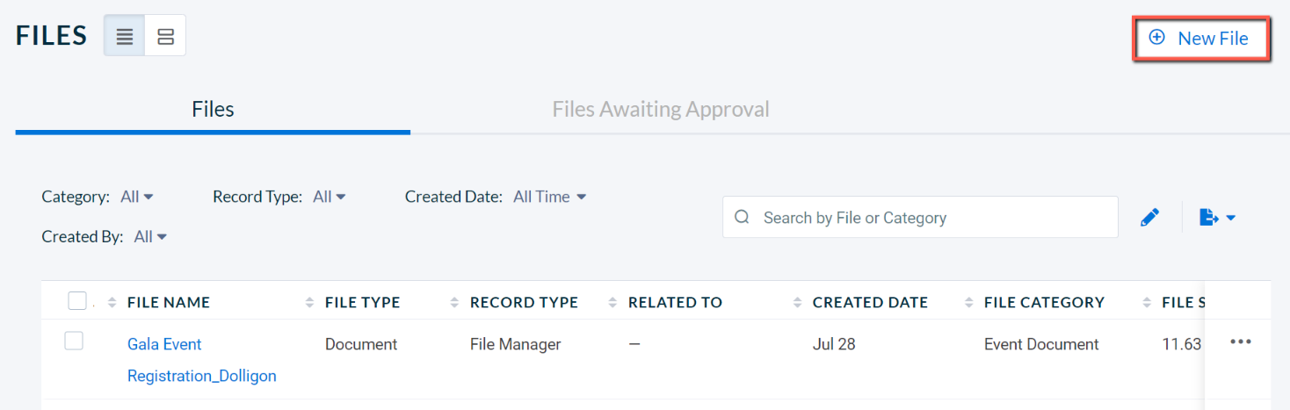Expand the Created By filter dropdown
This screenshot has width=1290, height=410.
[150, 236]
